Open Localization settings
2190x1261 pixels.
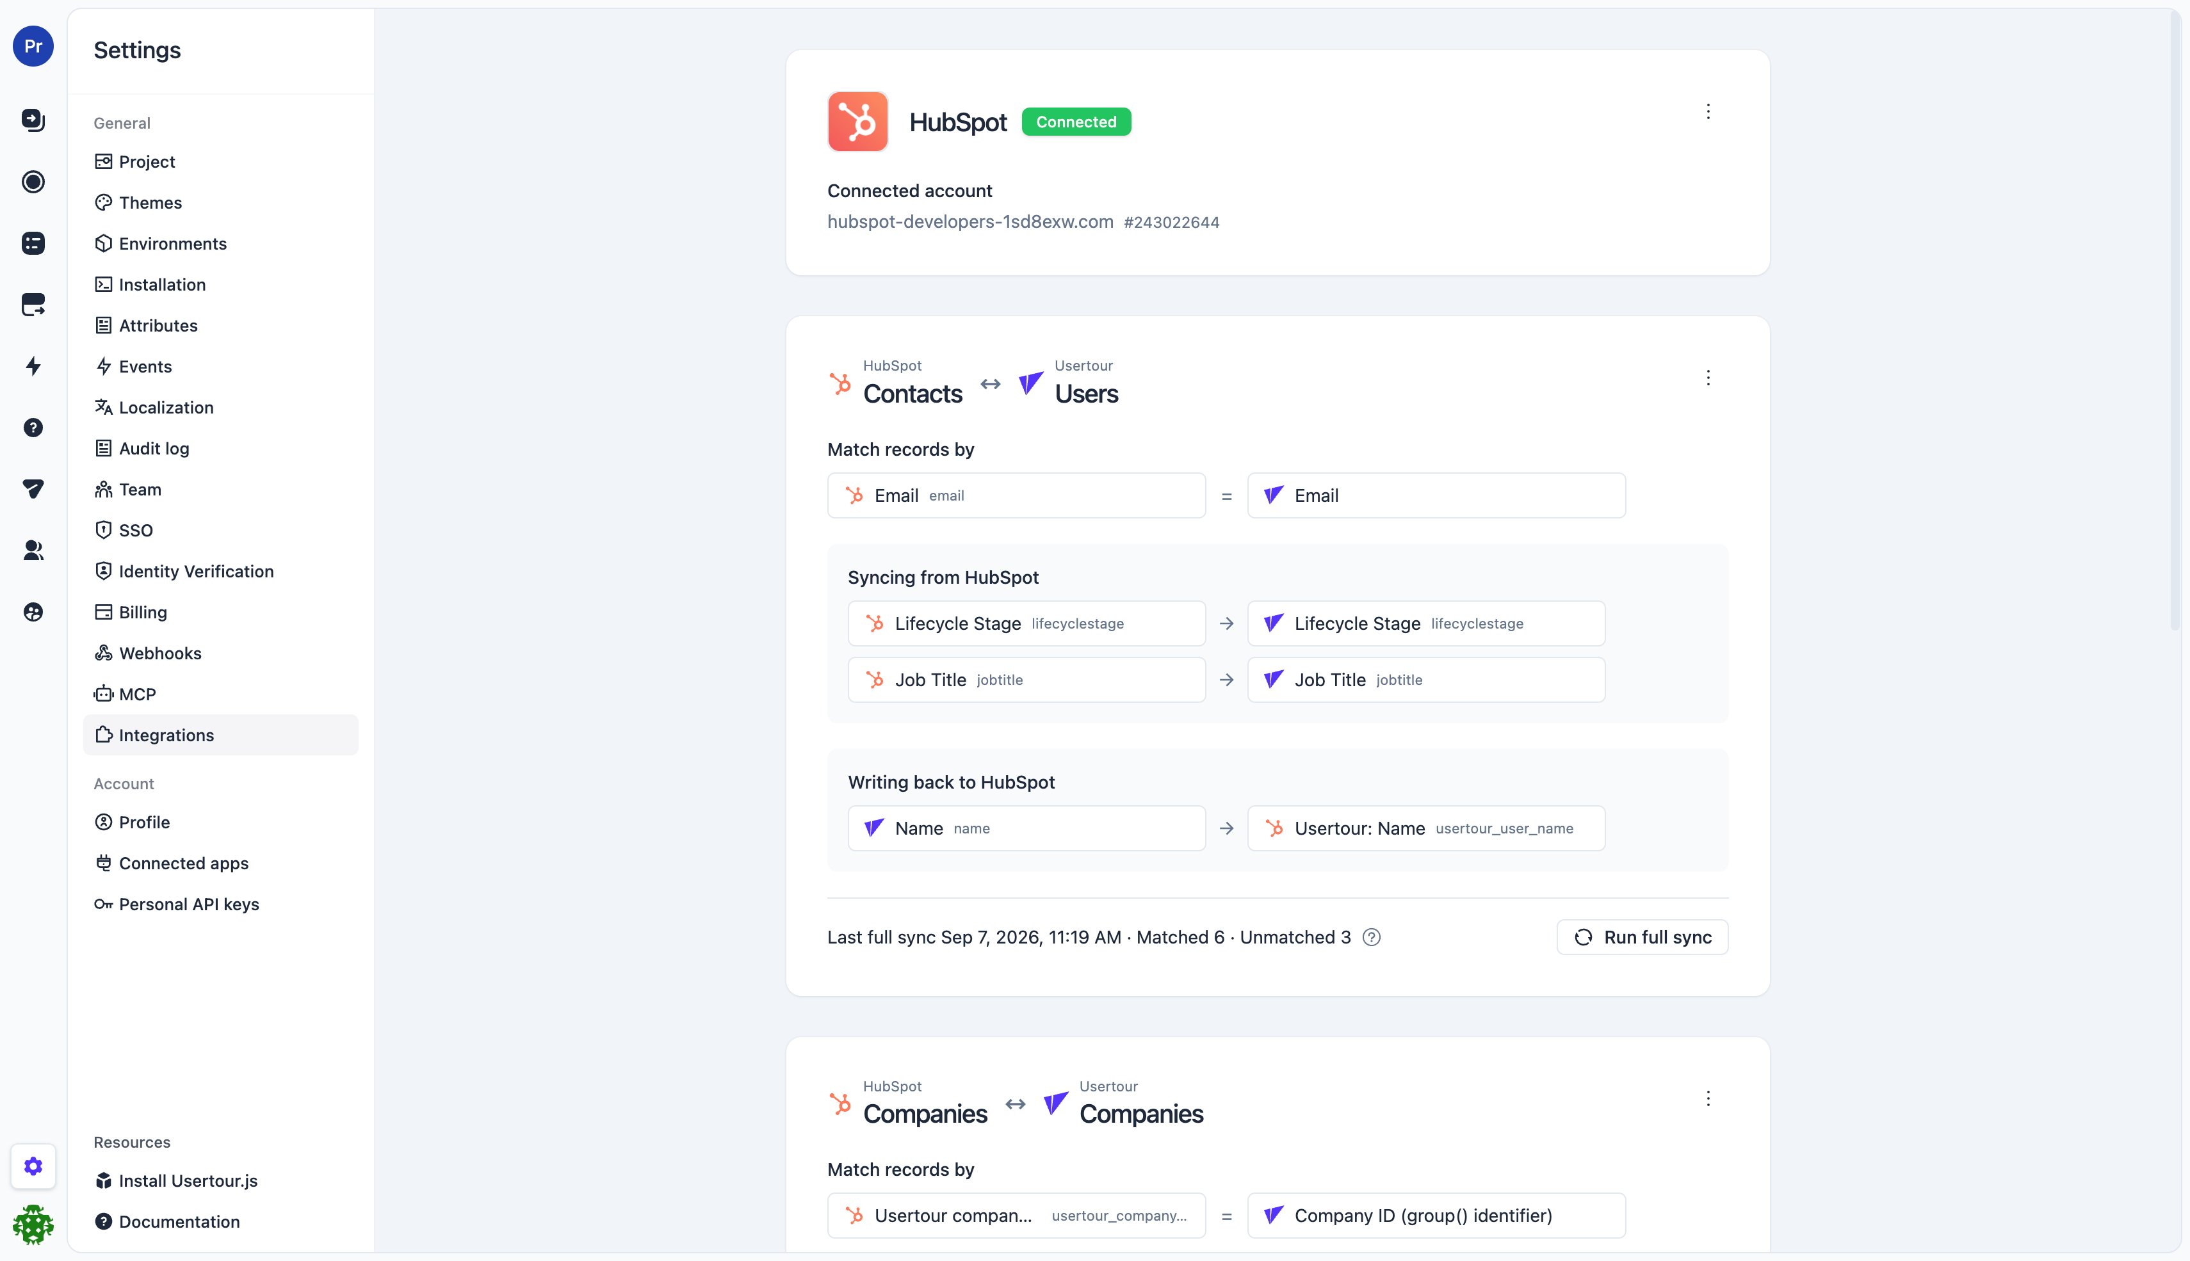click(220, 407)
